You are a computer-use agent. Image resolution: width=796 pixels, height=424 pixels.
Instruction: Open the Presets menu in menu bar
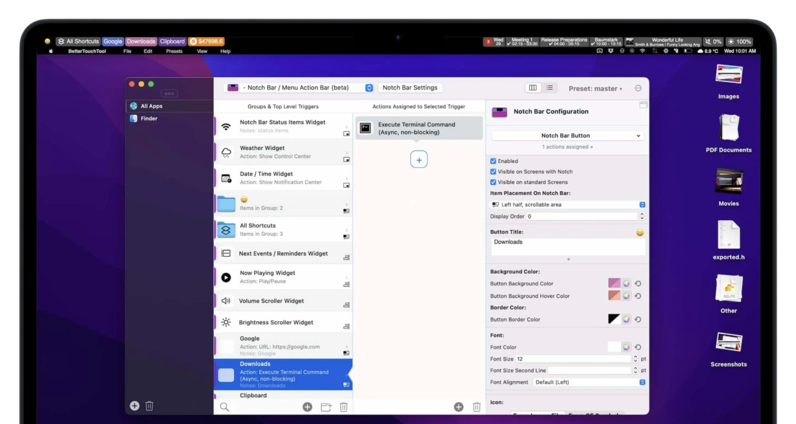[174, 51]
